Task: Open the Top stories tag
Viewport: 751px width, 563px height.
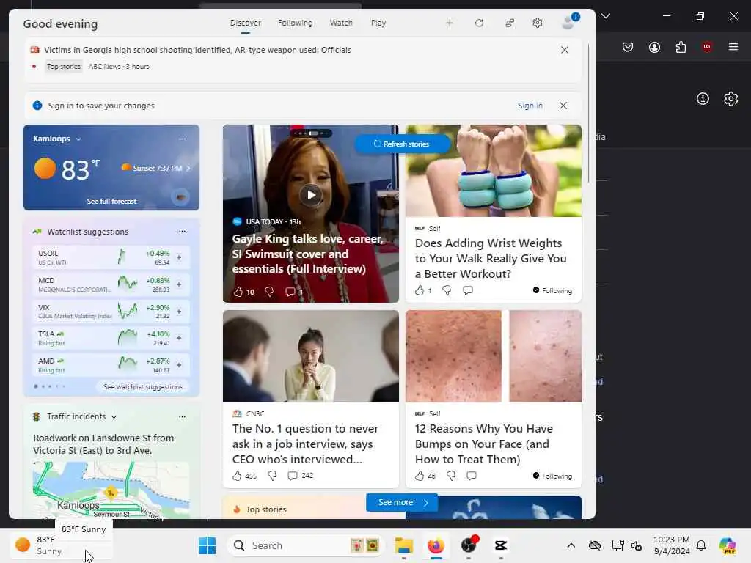Action: pyautogui.click(x=64, y=67)
